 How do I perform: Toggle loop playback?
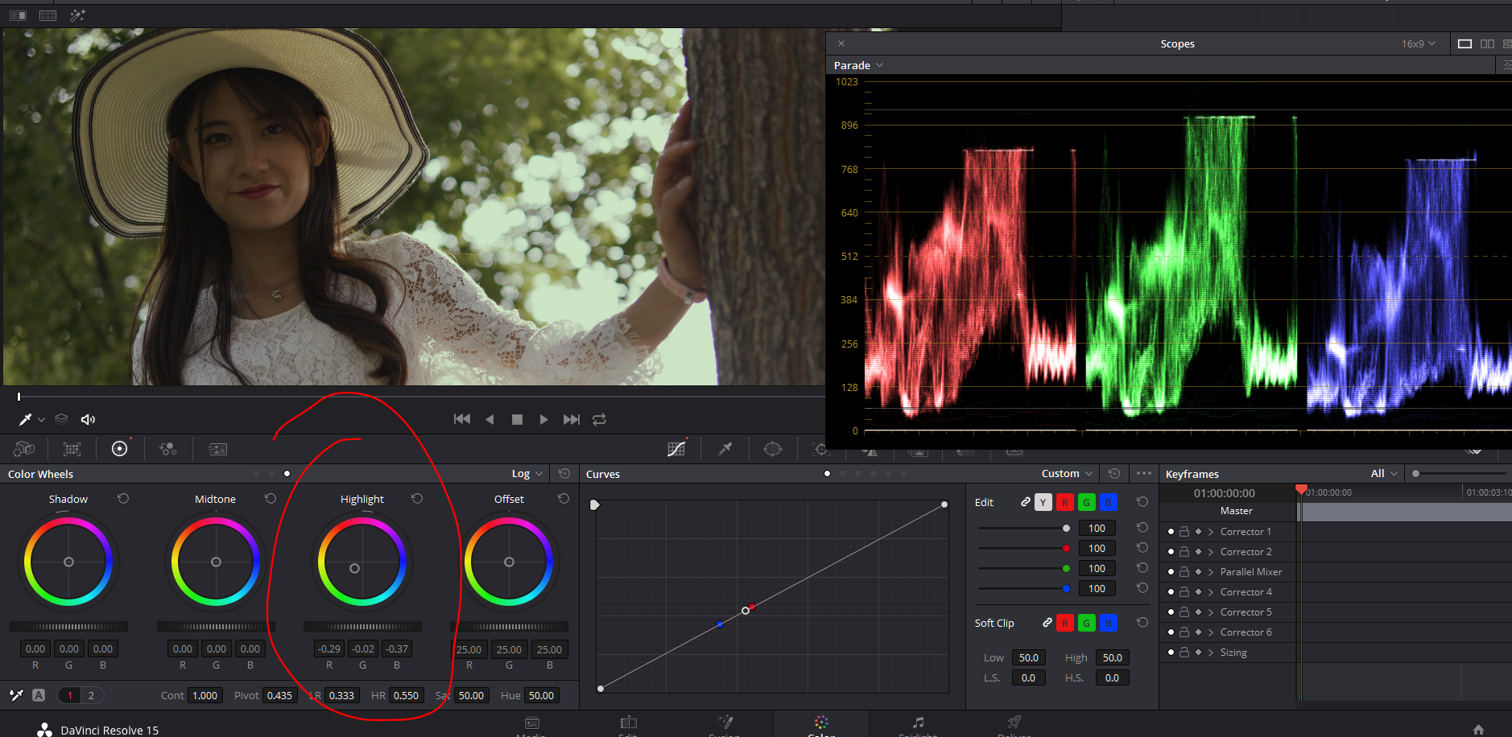(600, 419)
